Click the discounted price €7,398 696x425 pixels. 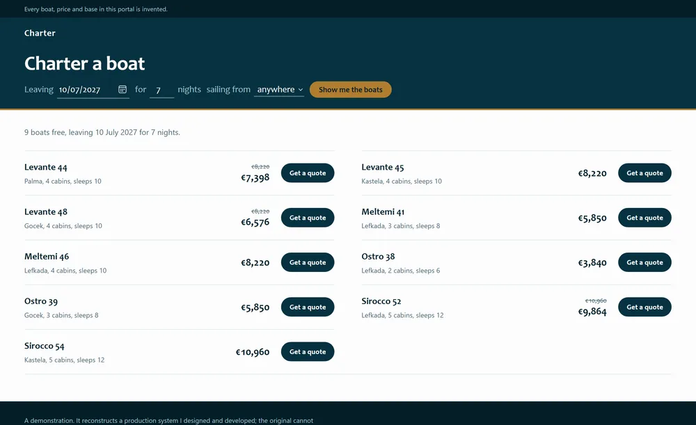point(255,178)
